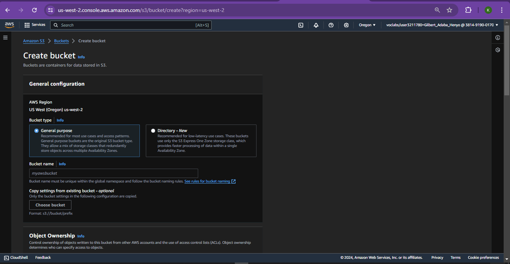Focus the AWS search box
Screen dimensions: 510x264
131,25
